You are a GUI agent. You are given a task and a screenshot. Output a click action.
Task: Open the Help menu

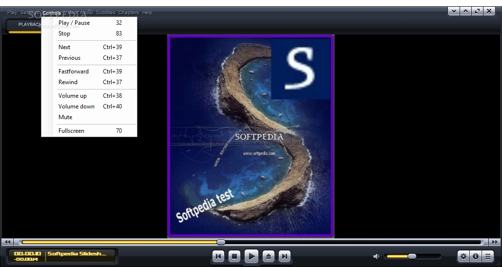point(147,13)
